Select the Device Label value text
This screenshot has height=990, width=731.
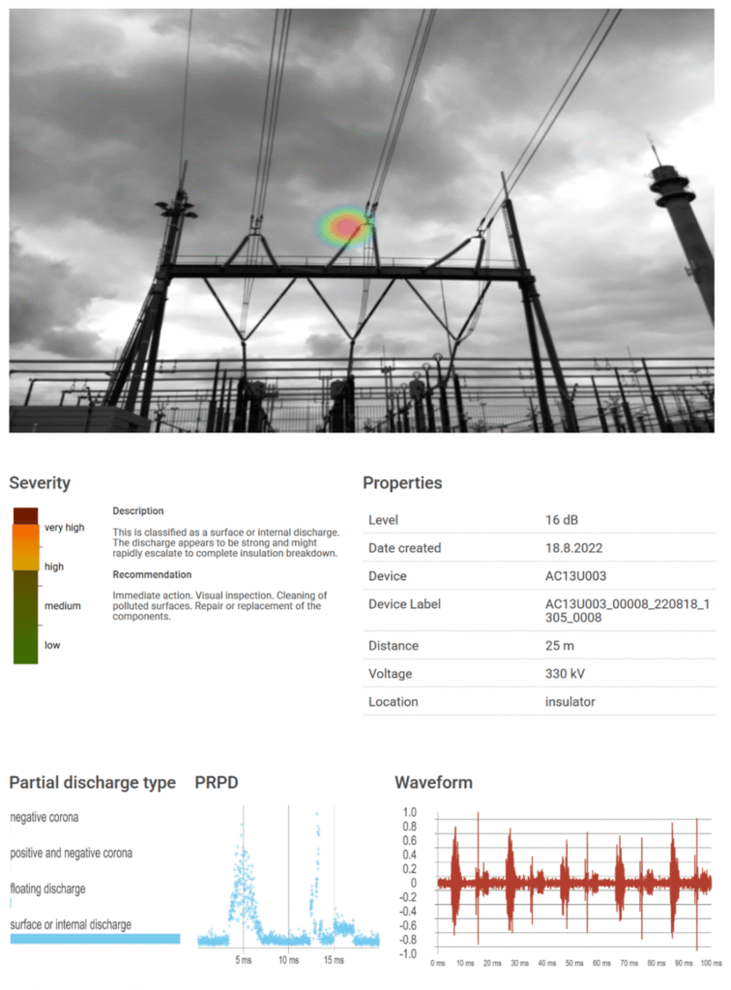628,611
